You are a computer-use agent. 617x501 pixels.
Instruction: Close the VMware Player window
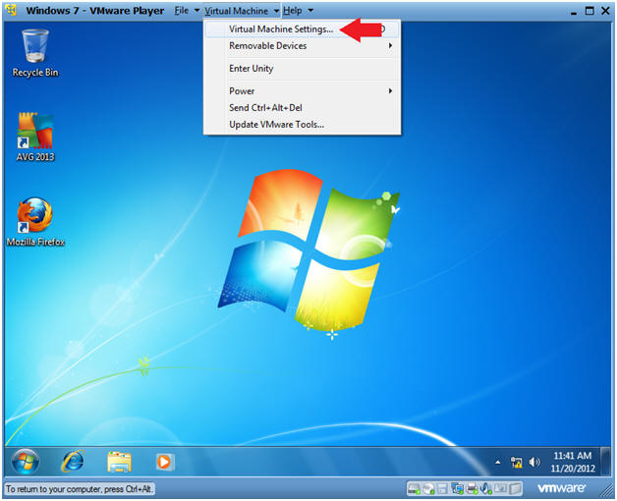tap(605, 11)
